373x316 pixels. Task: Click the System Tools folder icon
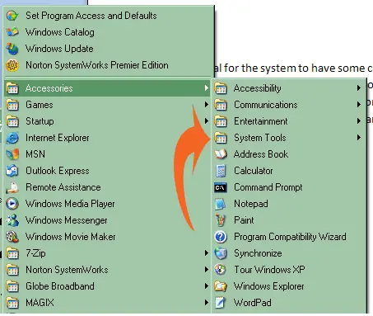coord(221,138)
